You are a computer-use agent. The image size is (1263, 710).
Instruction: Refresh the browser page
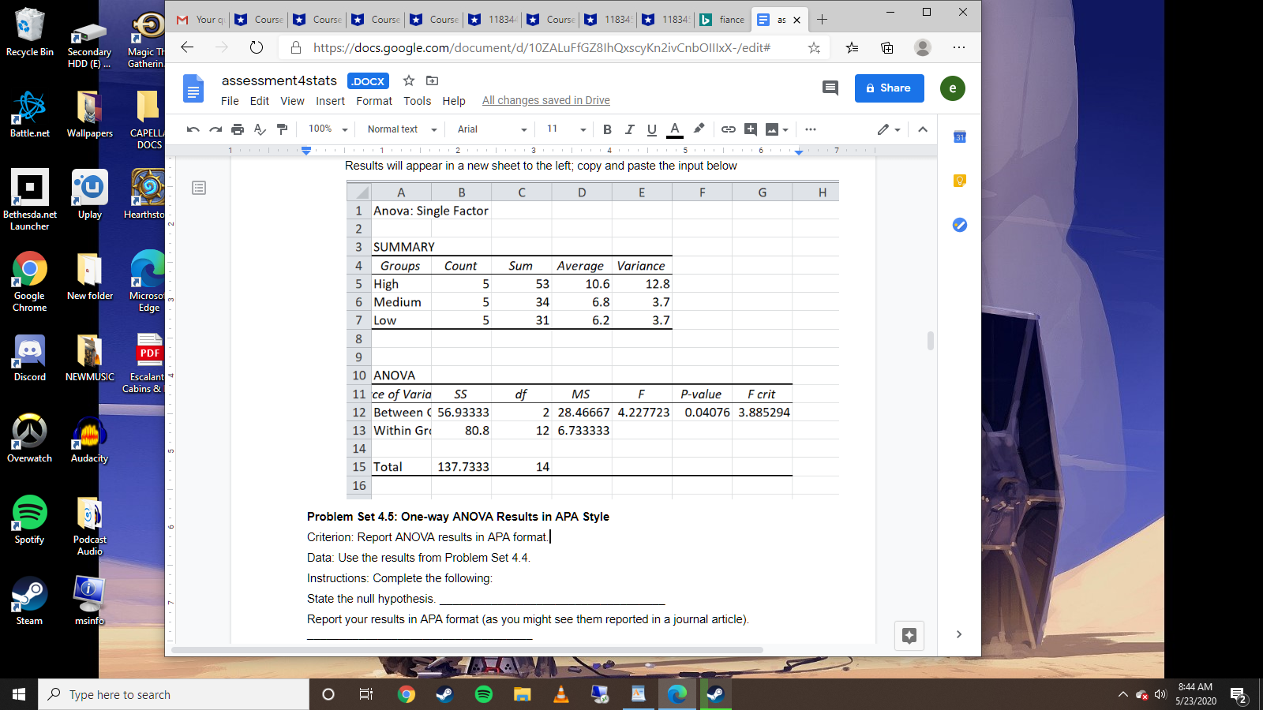pyautogui.click(x=257, y=47)
